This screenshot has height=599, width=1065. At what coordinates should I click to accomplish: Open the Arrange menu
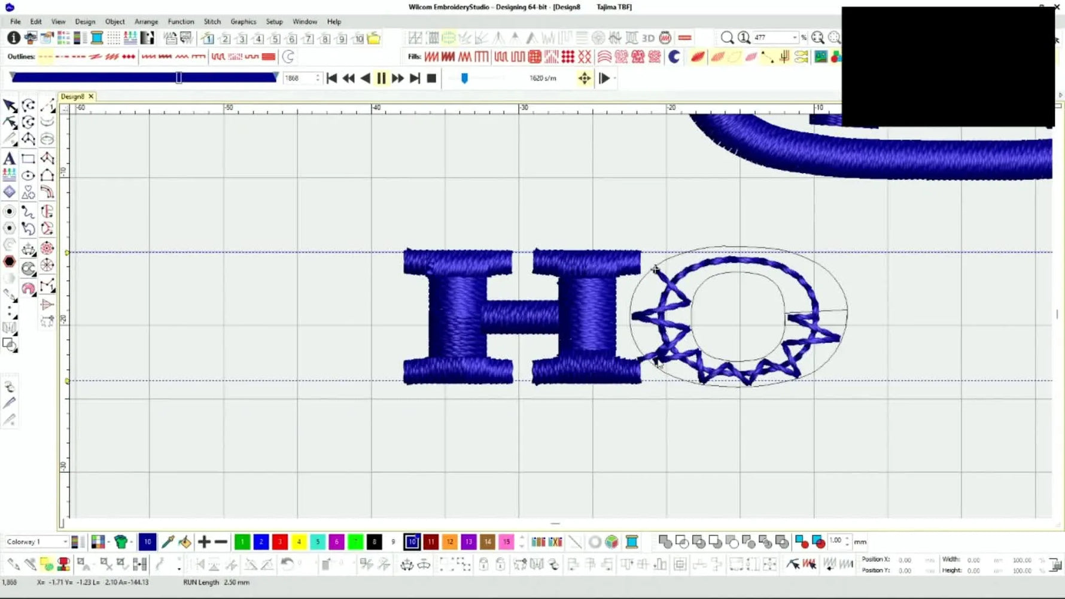(146, 22)
